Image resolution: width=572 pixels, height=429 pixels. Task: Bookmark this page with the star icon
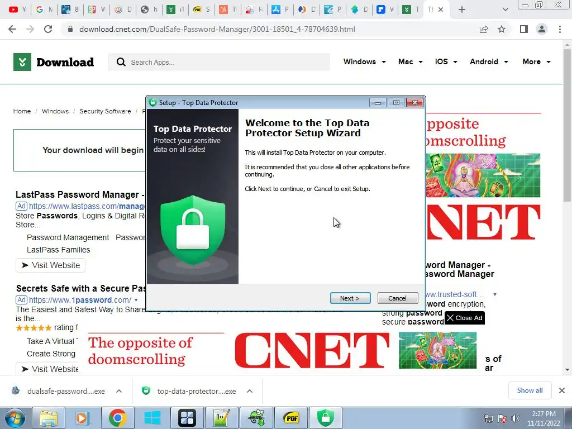[x=502, y=29]
